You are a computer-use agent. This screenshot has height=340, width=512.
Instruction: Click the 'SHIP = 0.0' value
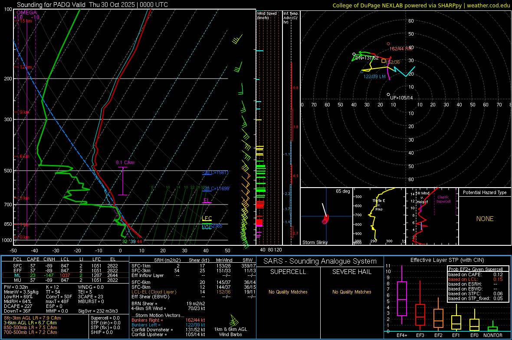coord(102,333)
